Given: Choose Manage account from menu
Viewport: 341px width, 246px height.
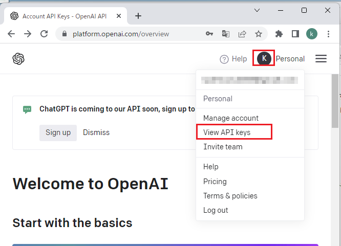Looking at the screenshot, I should (x=231, y=118).
